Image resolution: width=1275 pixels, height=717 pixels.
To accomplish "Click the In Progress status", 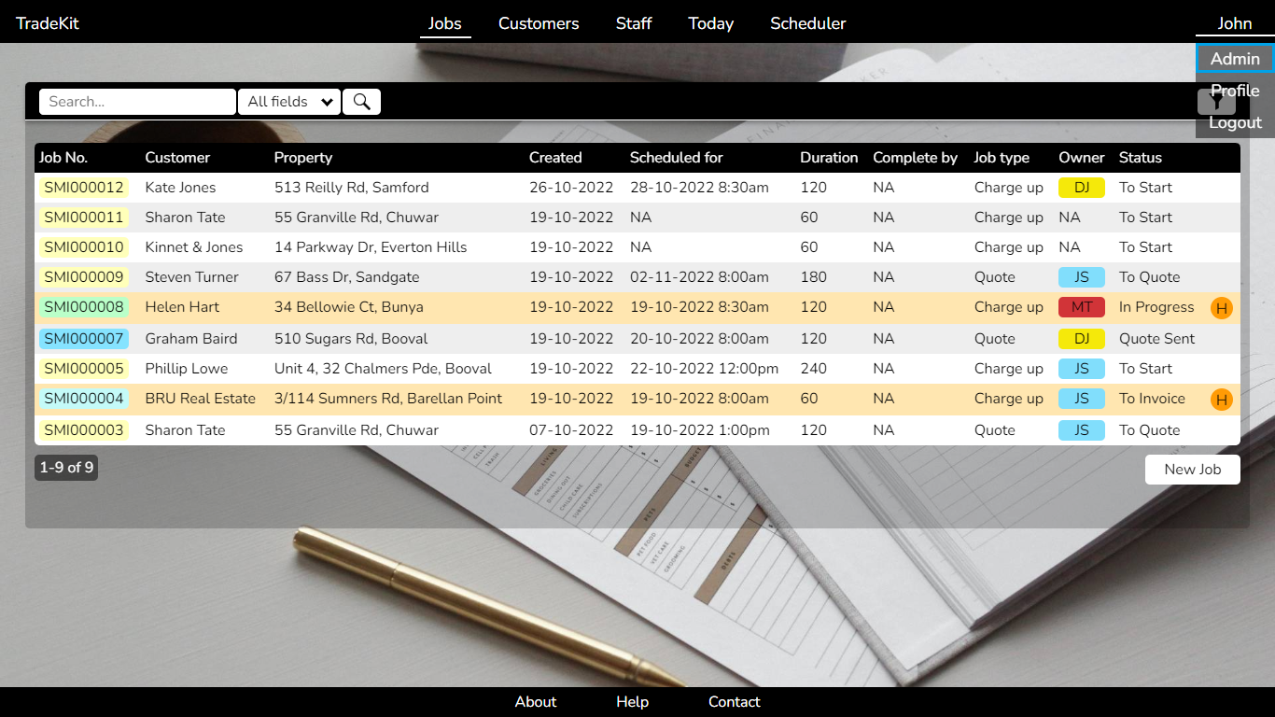I will (x=1156, y=307).
